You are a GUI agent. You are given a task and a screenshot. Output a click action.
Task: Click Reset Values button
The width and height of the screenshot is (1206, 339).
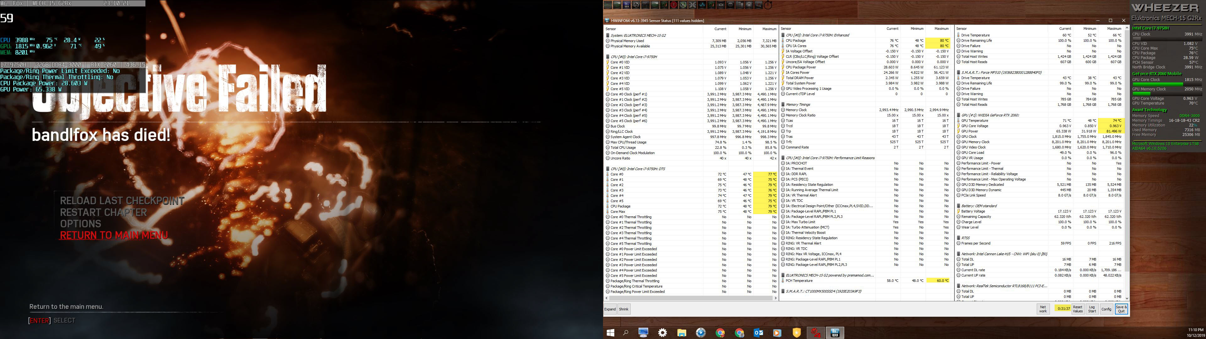1078,309
